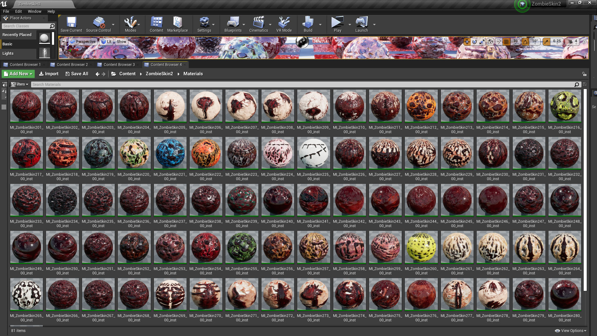Open the rotation snap 10° dropdown
The height and width of the screenshot is (336, 597).
coord(535,41)
